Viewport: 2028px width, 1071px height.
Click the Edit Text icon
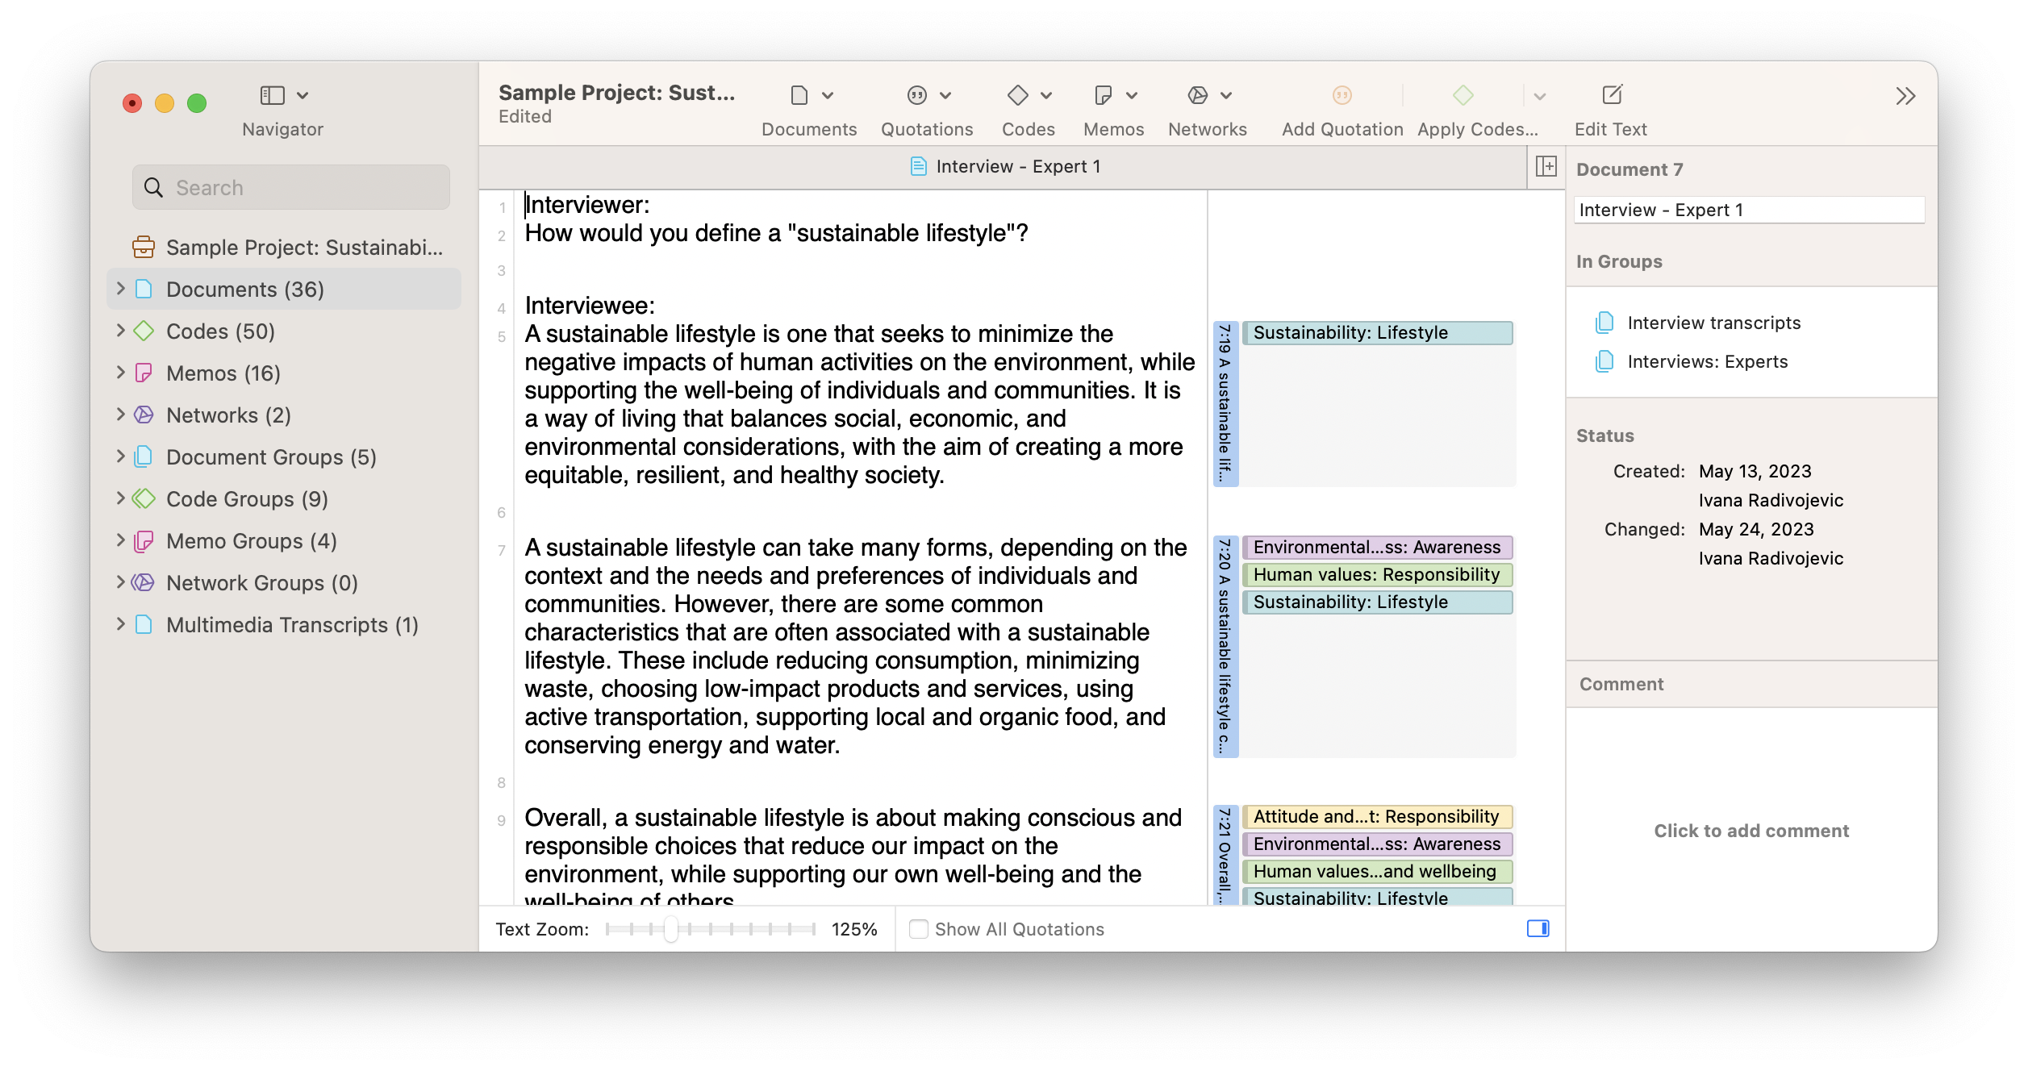[x=1612, y=96]
